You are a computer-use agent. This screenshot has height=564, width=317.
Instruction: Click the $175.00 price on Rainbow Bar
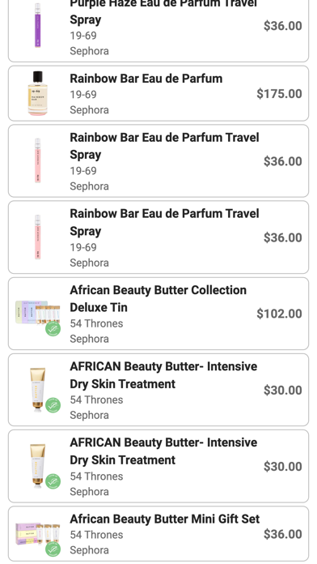279,94
